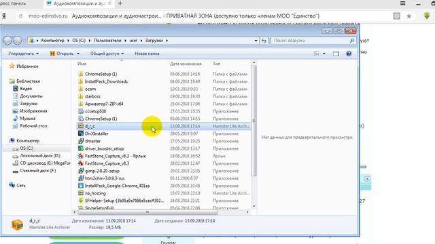Select Сеть in navigation pane
This screenshot has height=244, width=435.
click(21, 186)
